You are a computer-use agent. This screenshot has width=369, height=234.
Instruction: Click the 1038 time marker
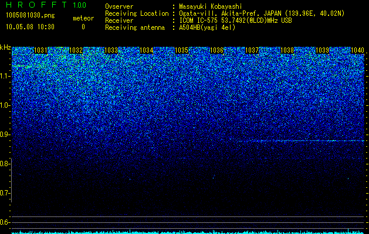pos(287,50)
